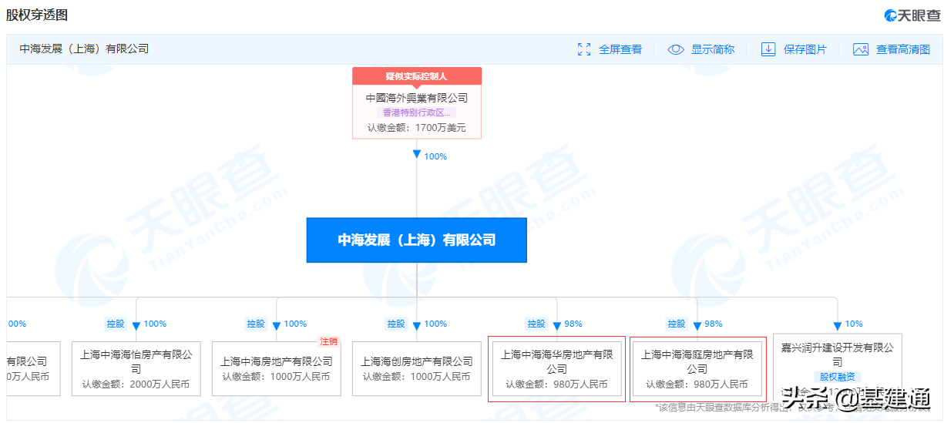Click the 注销 tag on 上海中海房地产
The height and width of the screenshot is (423, 944).
point(329,341)
